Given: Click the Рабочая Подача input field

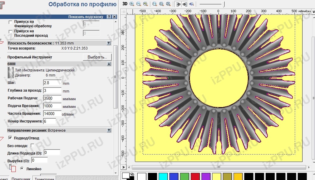Looking at the screenshot, I should 52,98.
